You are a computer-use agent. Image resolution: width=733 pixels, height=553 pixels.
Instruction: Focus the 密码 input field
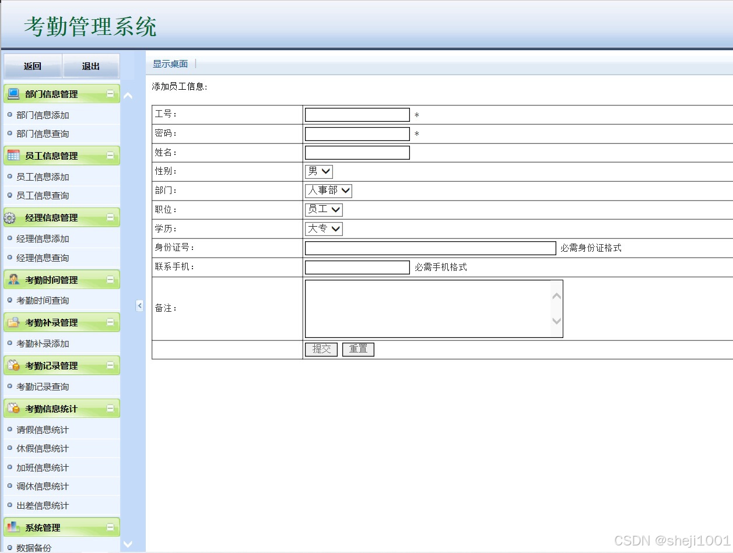(x=357, y=133)
